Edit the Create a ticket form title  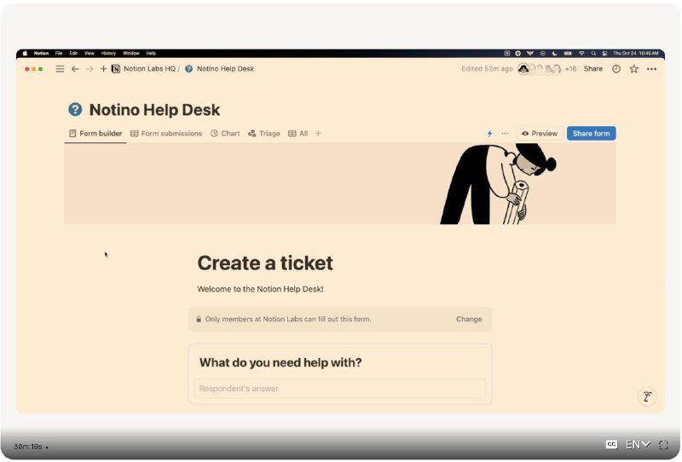pyautogui.click(x=265, y=263)
